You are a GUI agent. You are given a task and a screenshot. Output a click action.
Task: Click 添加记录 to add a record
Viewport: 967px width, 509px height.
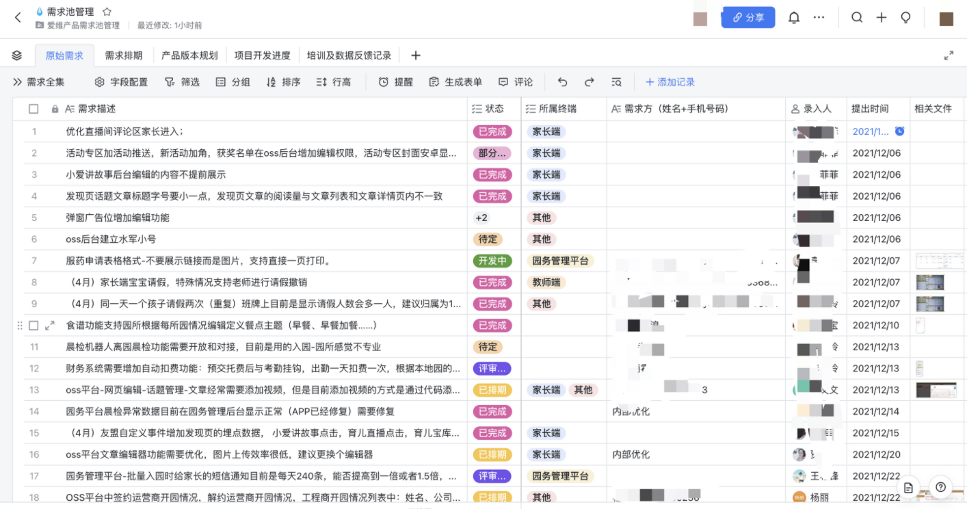(x=670, y=82)
